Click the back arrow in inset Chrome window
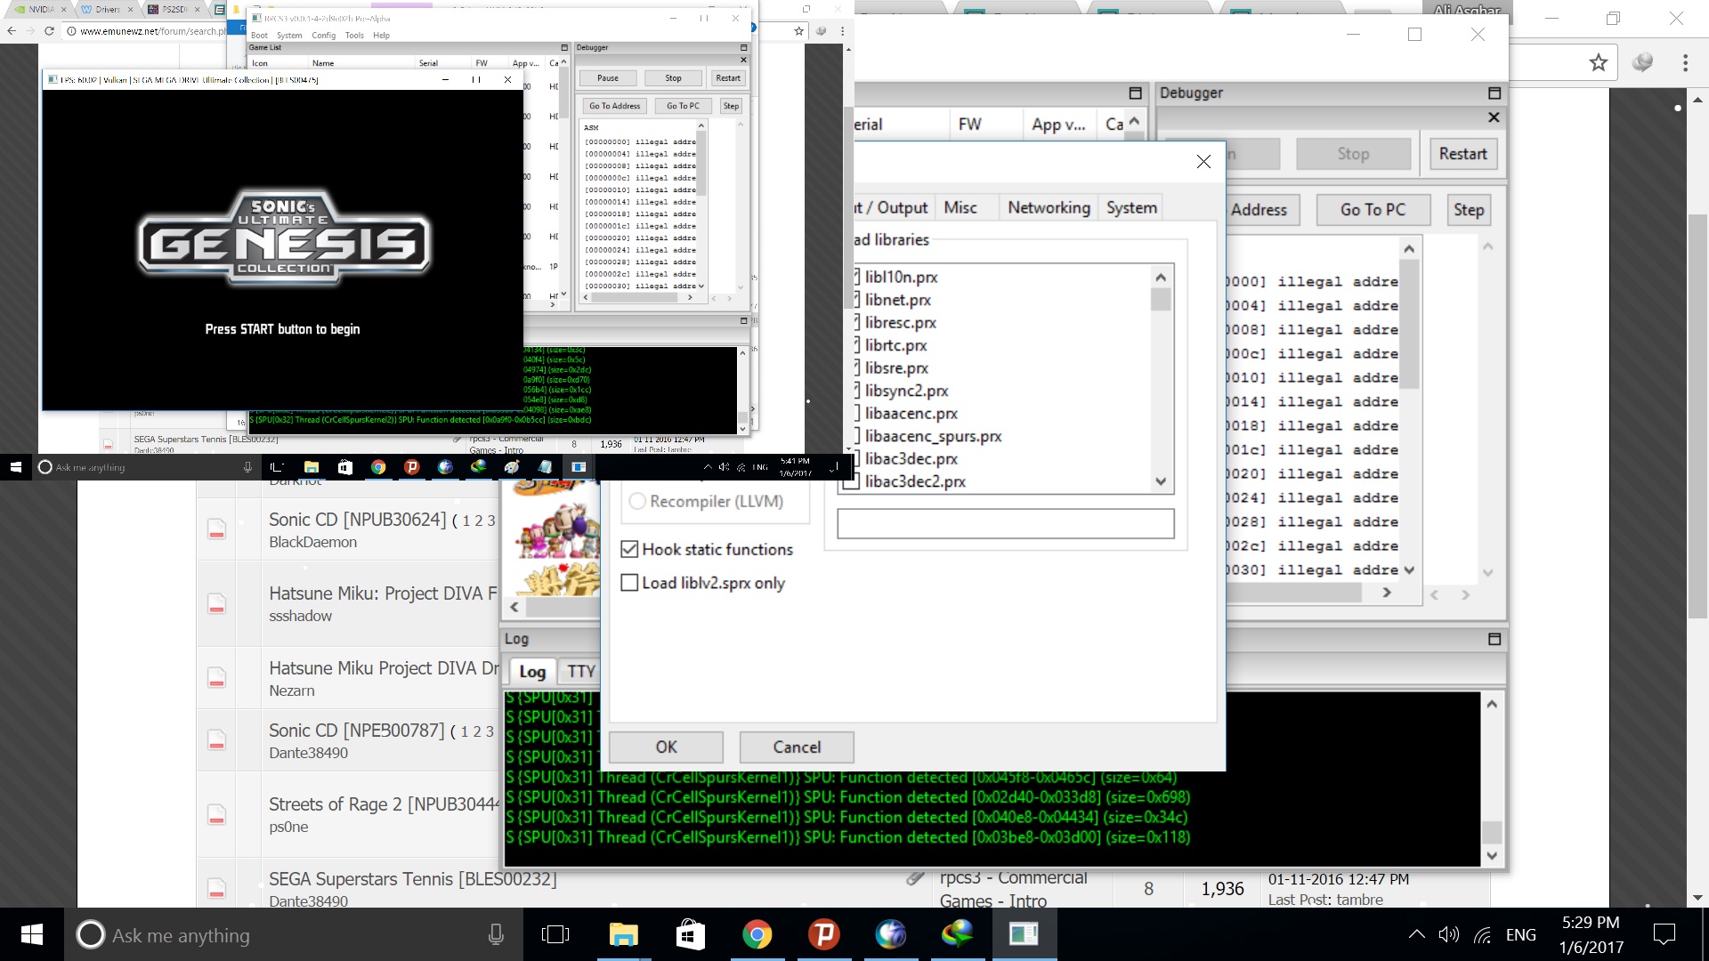Viewport: 1709px width, 961px height. pos(12,30)
